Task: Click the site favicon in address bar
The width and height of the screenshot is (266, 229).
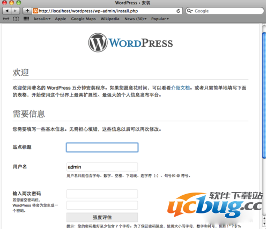Action: point(35,11)
